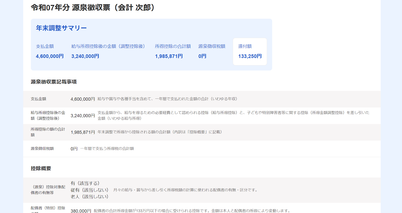Click the table row label 支払金額
402x213 pixels.
coord(38,99)
